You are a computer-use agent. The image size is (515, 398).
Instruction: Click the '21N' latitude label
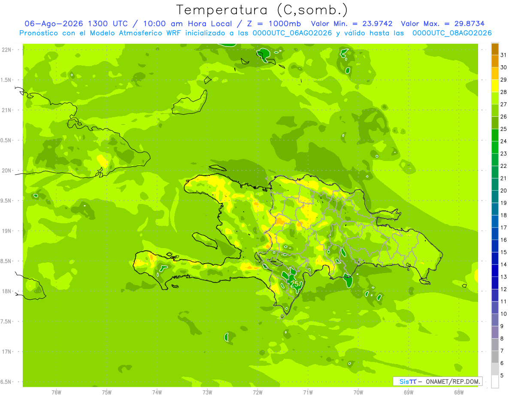point(7,110)
